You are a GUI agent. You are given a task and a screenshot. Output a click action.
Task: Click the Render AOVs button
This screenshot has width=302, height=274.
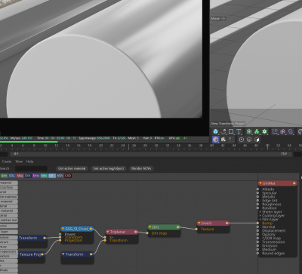(141, 168)
